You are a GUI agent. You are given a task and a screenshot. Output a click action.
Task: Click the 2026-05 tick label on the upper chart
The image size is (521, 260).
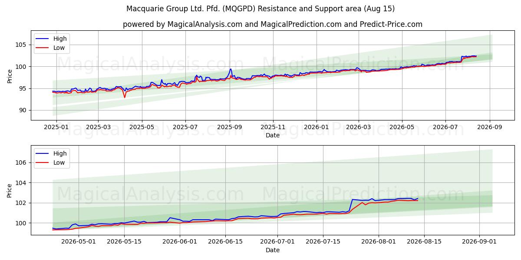click(402, 127)
